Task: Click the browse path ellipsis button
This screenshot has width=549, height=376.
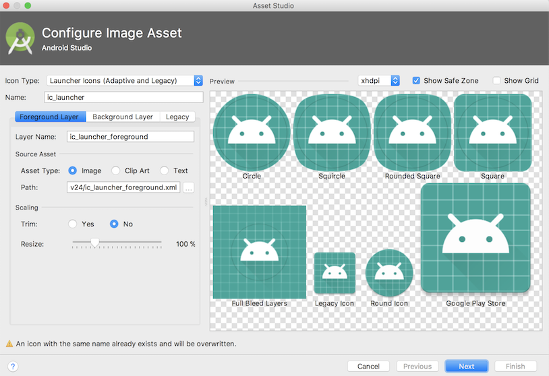Action: click(189, 188)
